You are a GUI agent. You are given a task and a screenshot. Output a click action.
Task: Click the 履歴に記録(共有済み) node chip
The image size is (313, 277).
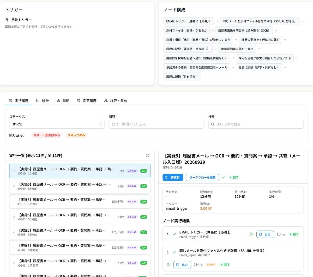click(182, 77)
